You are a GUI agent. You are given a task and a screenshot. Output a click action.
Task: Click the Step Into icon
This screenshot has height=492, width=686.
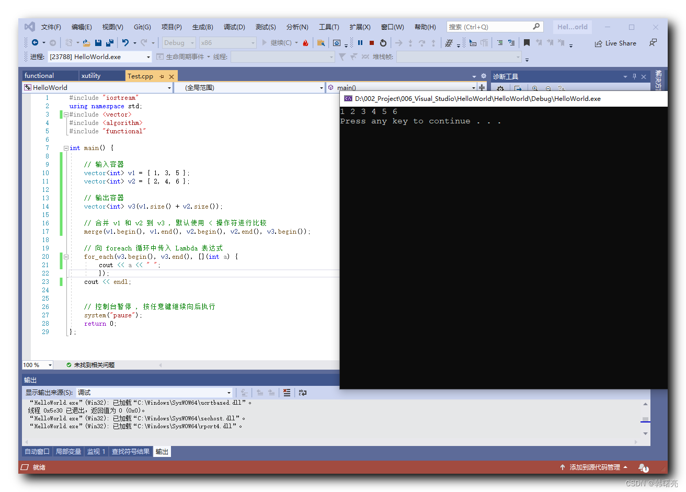410,43
